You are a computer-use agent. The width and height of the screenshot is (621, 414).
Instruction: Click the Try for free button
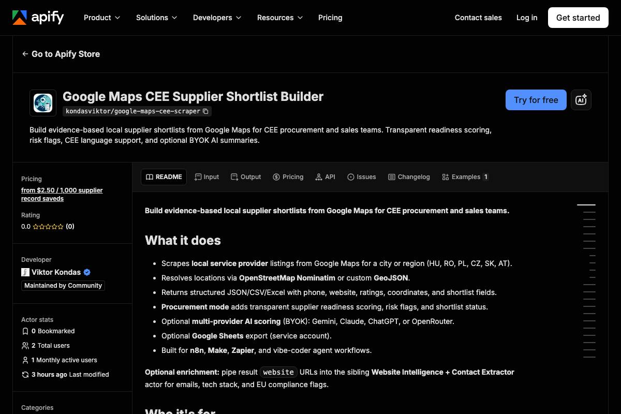pyautogui.click(x=536, y=100)
